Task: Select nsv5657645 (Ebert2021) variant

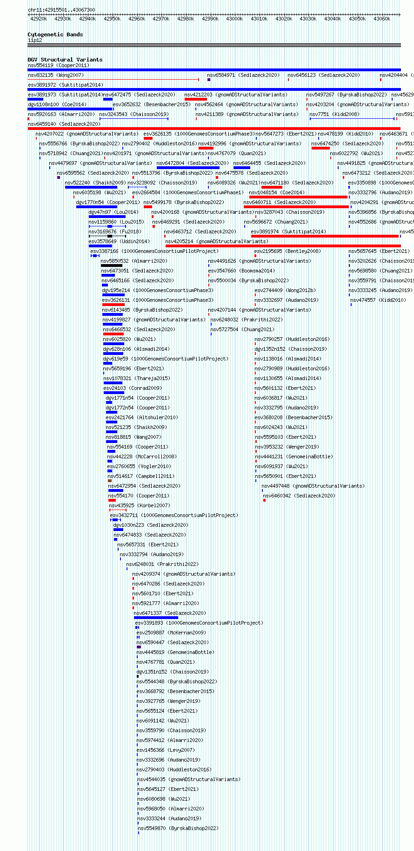Action: 379,252
